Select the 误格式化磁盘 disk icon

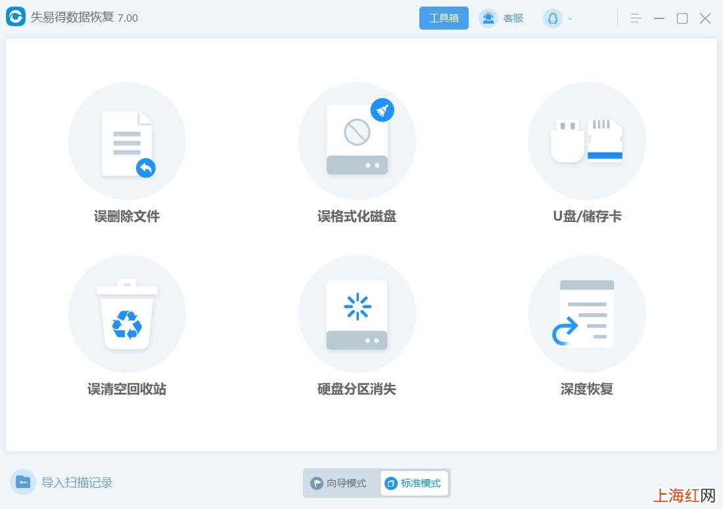coord(357,141)
